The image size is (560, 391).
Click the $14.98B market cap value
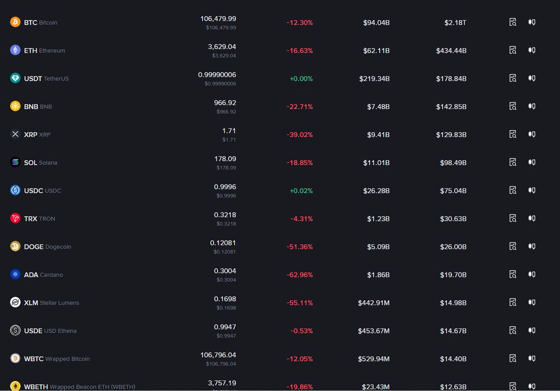coord(453,302)
